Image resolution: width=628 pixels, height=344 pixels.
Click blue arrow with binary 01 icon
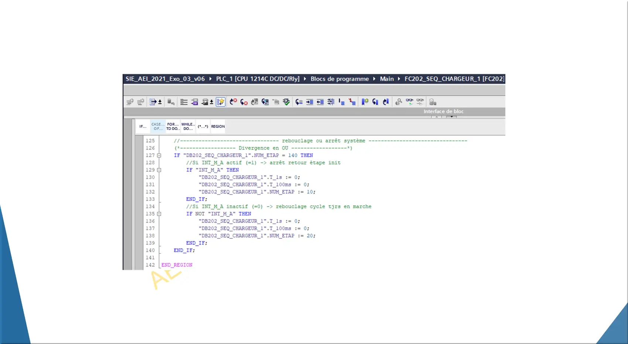(265, 102)
